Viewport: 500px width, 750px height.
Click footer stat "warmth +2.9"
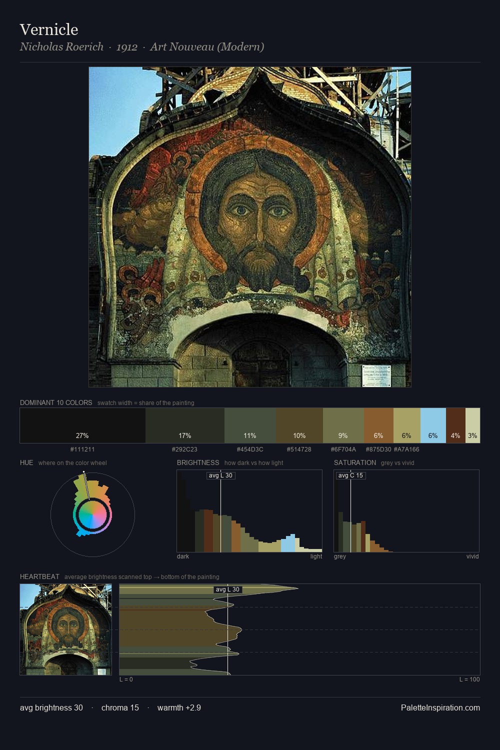179,707
